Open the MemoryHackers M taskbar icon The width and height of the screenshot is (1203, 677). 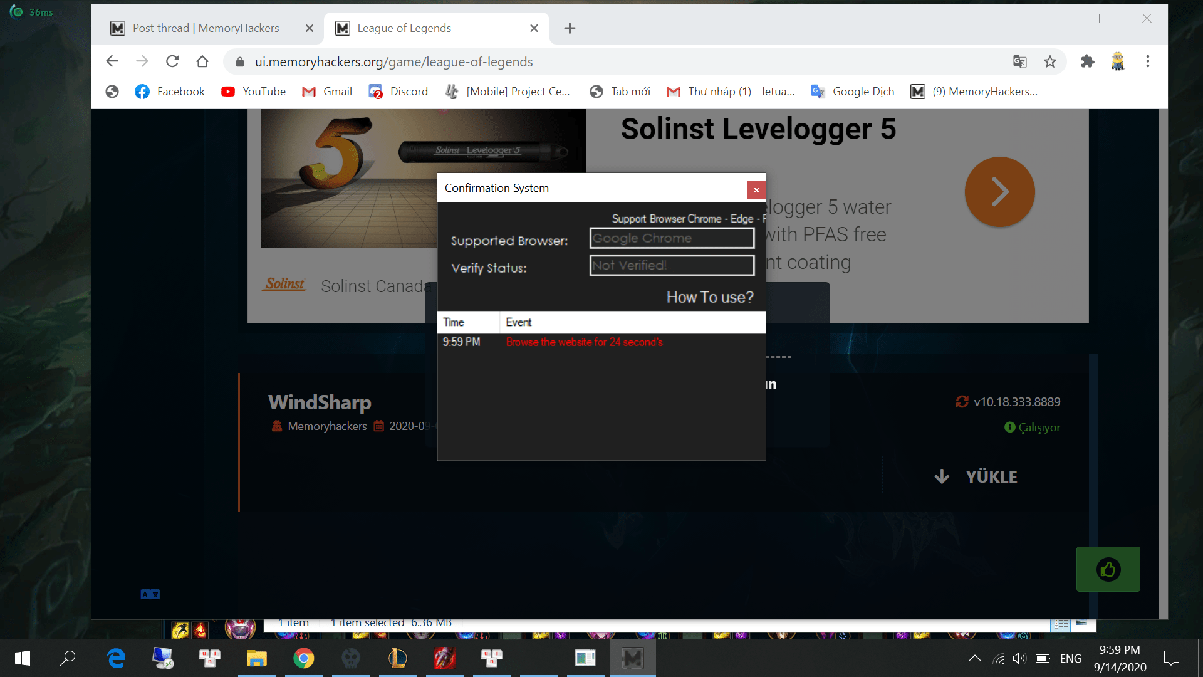click(x=632, y=658)
